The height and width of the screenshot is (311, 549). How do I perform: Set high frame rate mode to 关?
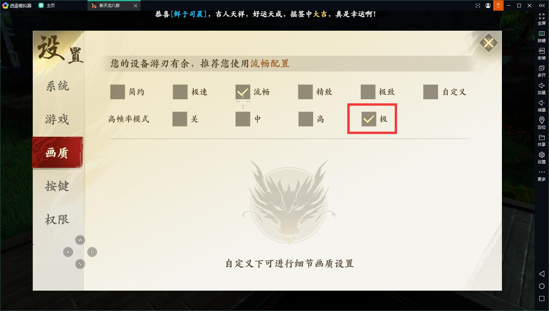(x=180, y=119)
